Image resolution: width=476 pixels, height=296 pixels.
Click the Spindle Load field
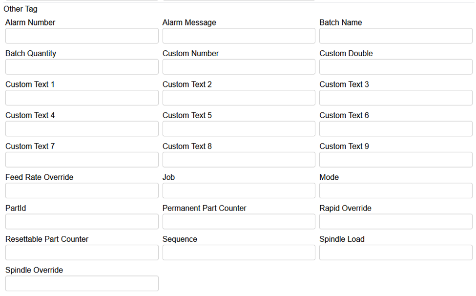[x=395, y=253]
